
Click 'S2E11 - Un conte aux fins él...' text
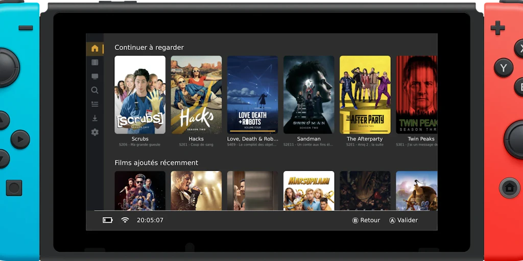coord(309,145)
